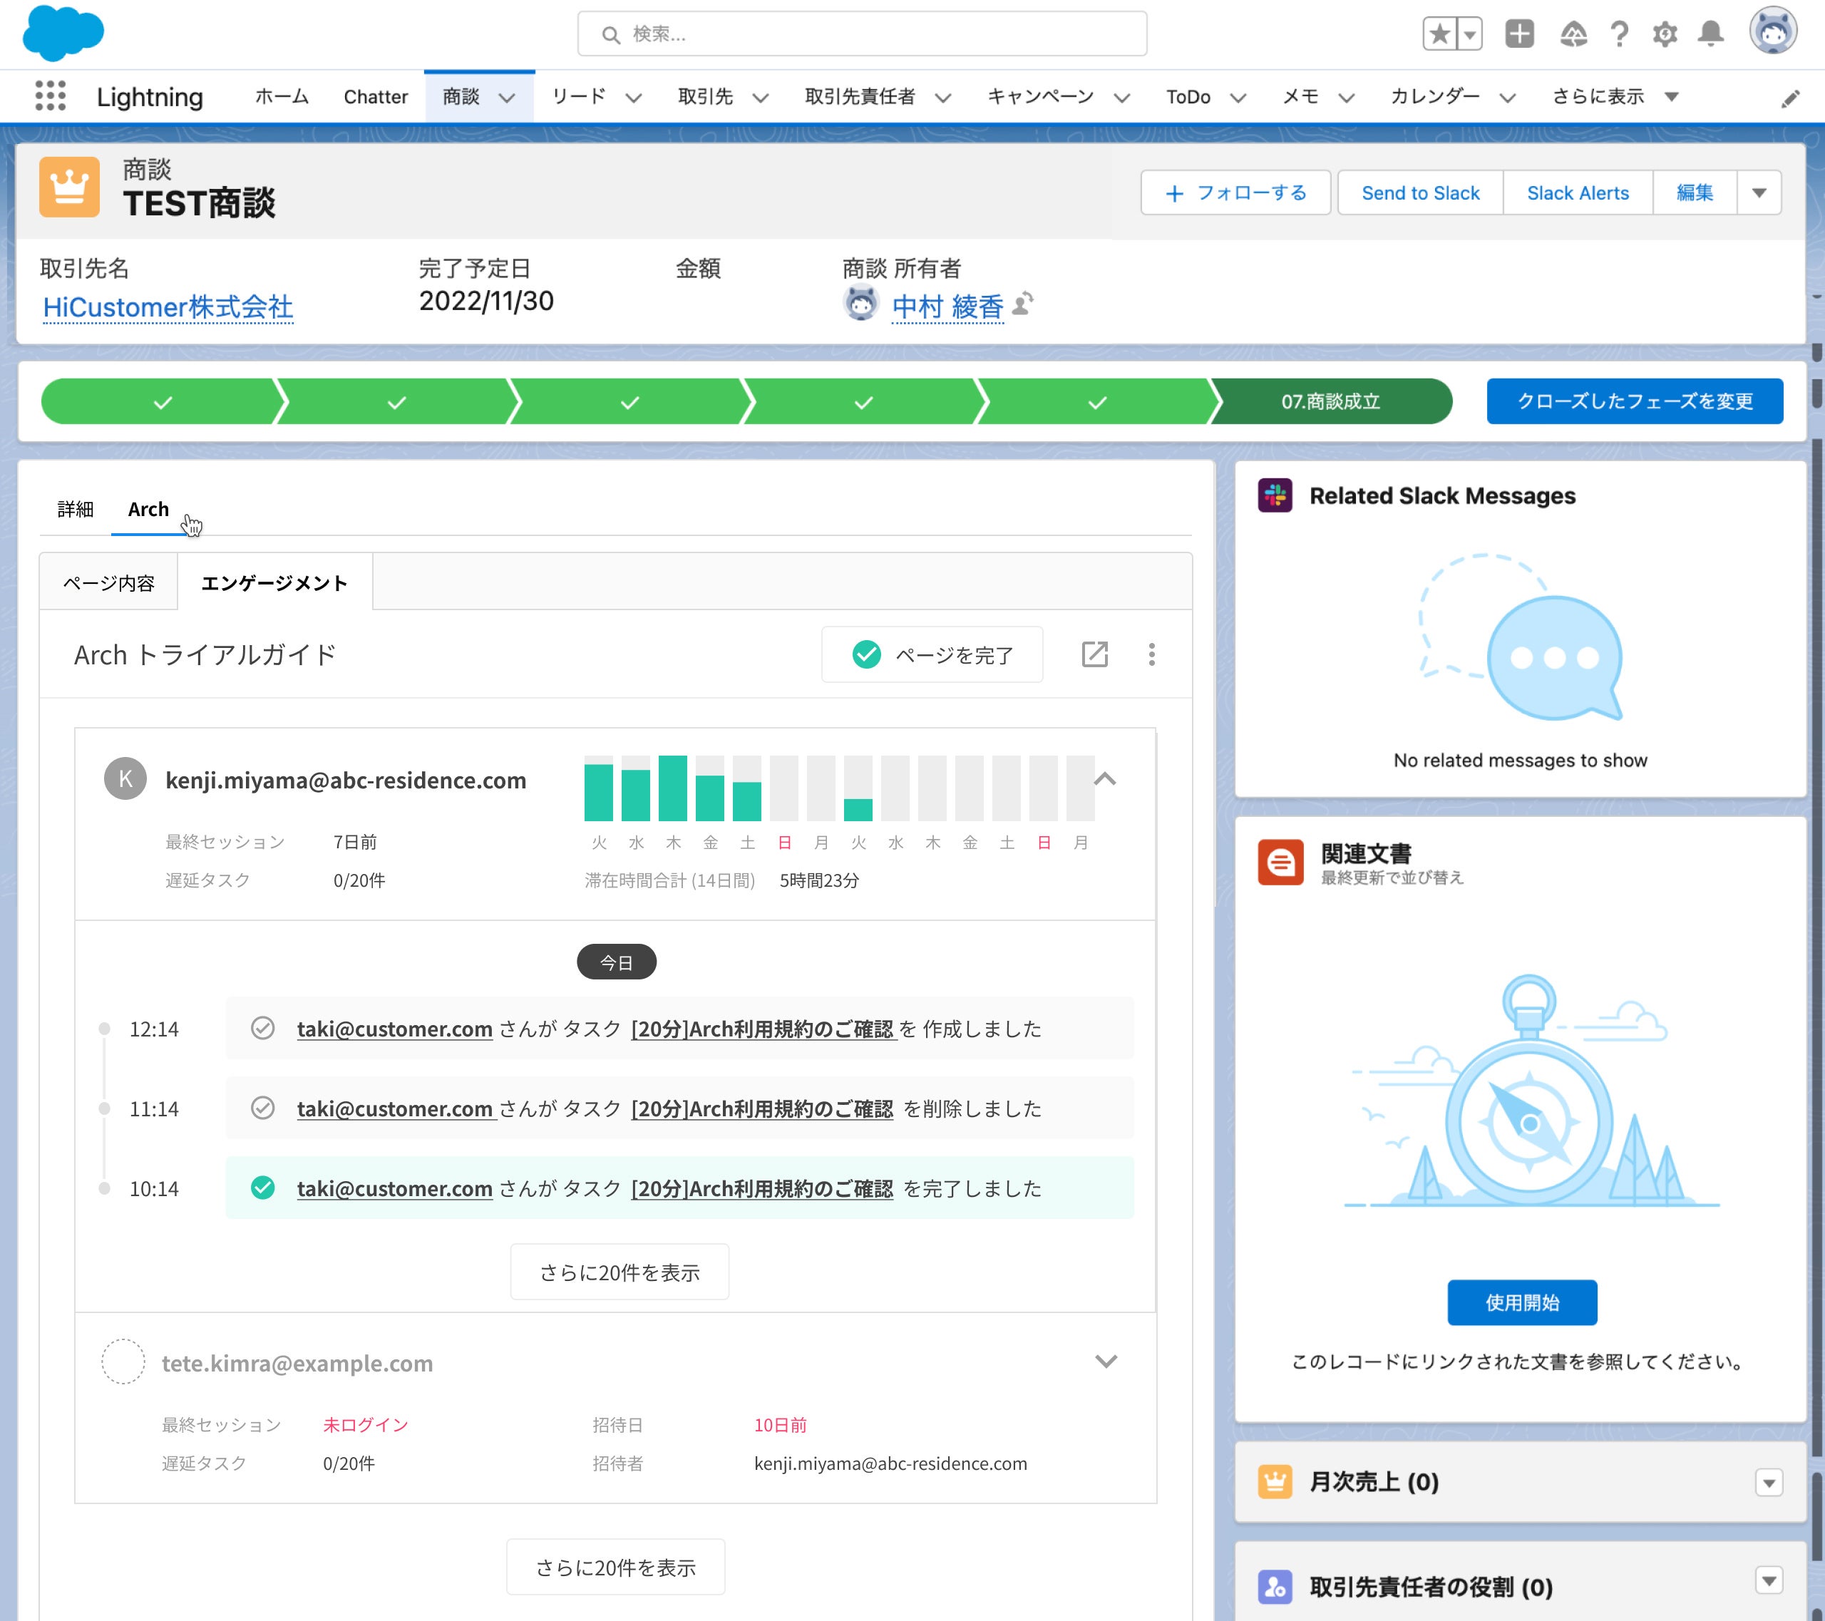Screen dimensions: 1825x1621
Task: Open the 月次売上 panel dropdown arrow
Action: 1769,1483
